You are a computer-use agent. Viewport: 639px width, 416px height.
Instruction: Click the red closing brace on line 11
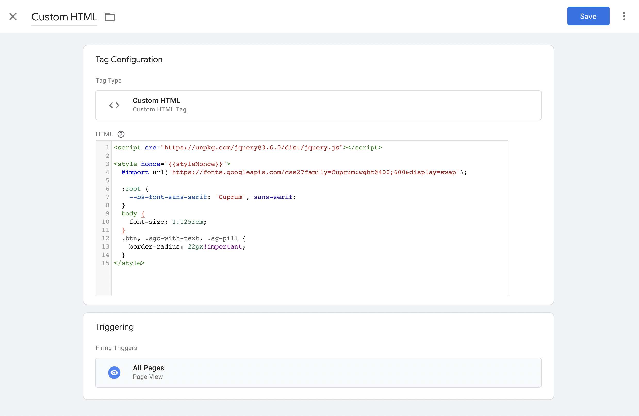(123, 230)
